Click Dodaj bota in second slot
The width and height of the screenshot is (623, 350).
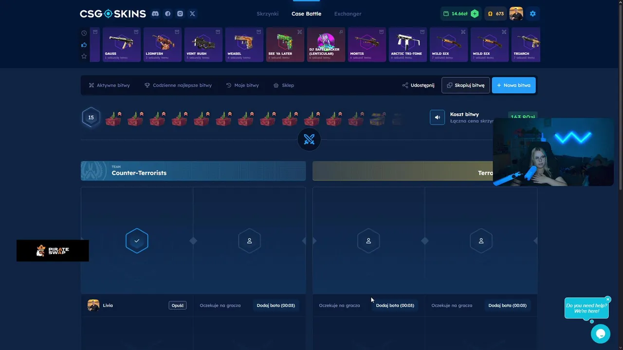(x=276, y=305)
